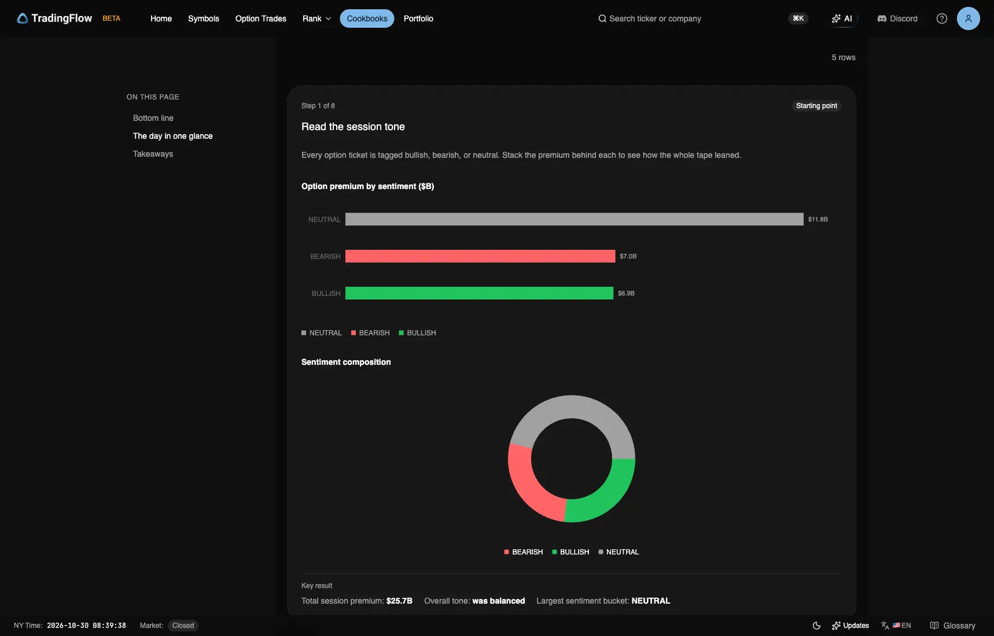This screenshot has width=994, height=636.
Task: Open the user profile avatar
Action: coord(969,19)
